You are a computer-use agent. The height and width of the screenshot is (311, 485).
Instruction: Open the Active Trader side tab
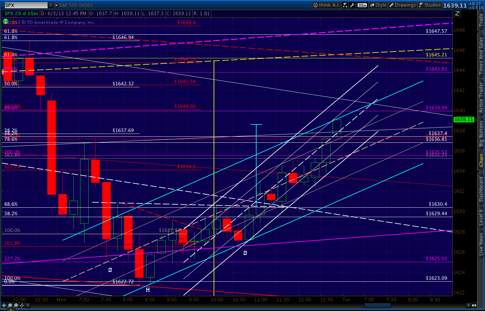click(481, 98)
